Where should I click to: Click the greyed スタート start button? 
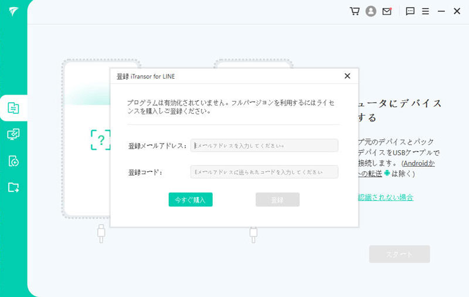click(400, 254)
